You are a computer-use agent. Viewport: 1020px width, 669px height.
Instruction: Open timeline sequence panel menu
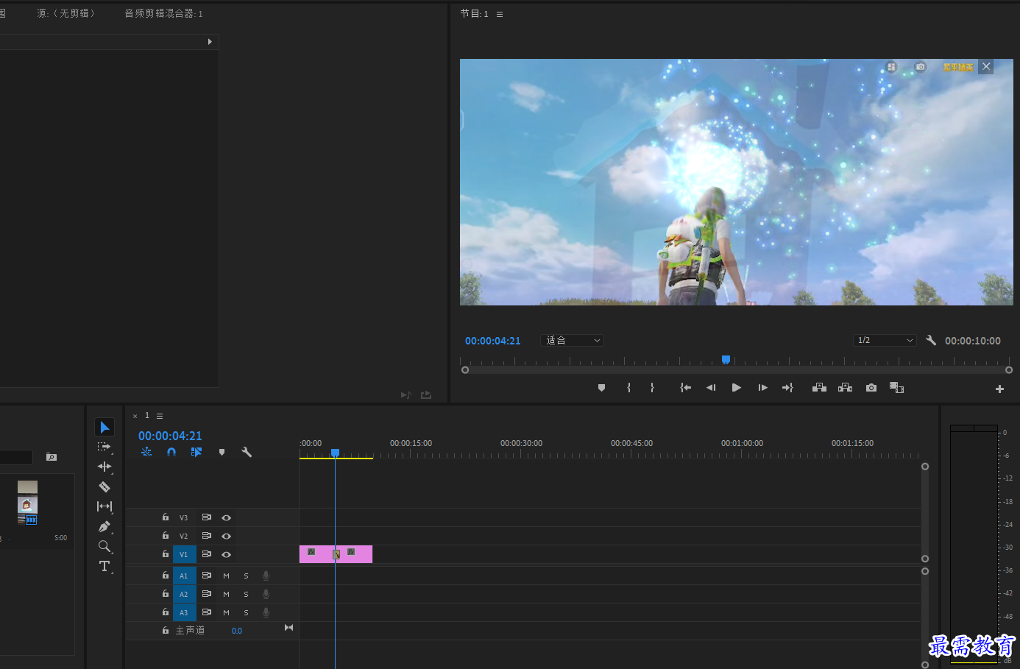160,417
